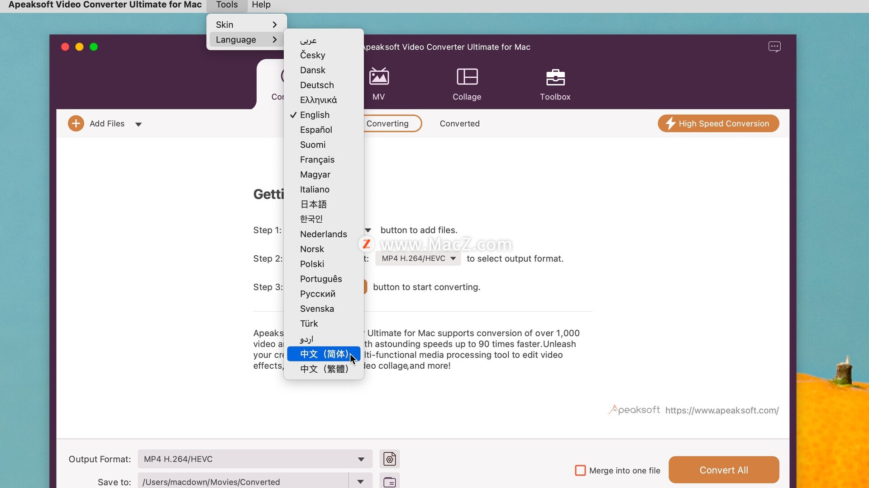
Task: Open output format settings gear icon
Action: tap(390, 459)
